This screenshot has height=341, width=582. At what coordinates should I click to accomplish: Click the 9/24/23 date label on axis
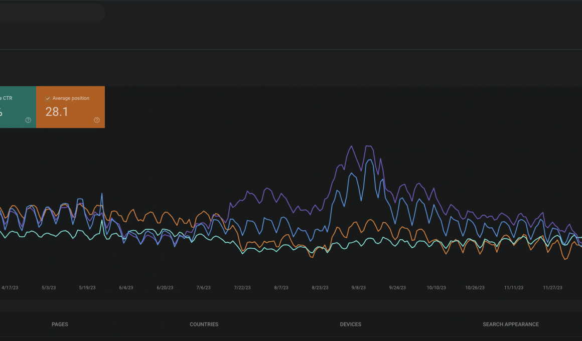[x=397, y=288]
